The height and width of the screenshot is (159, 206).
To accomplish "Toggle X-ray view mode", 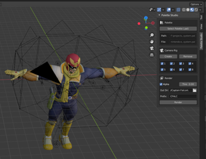I will [178, 10].
